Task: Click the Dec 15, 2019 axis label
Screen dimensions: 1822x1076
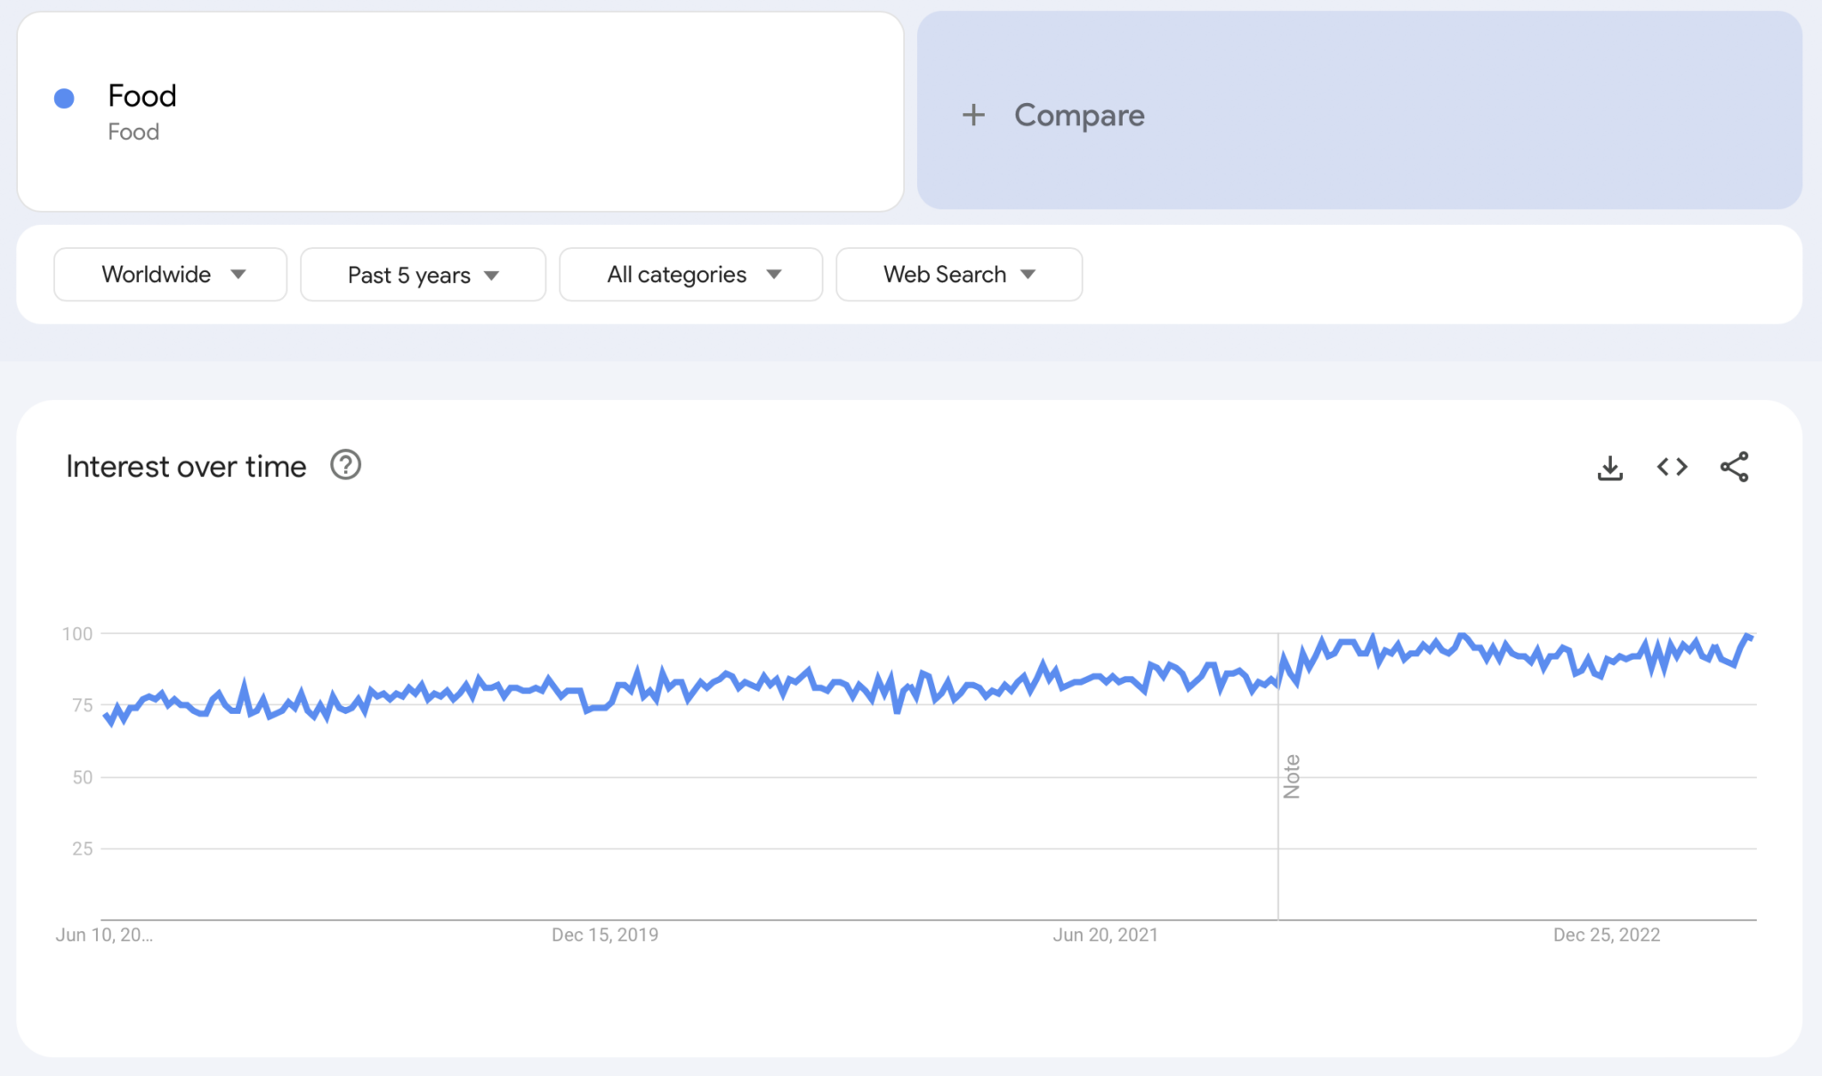Action: coord(604,935)
